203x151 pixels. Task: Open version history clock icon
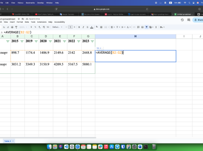[x=182, y=20]
